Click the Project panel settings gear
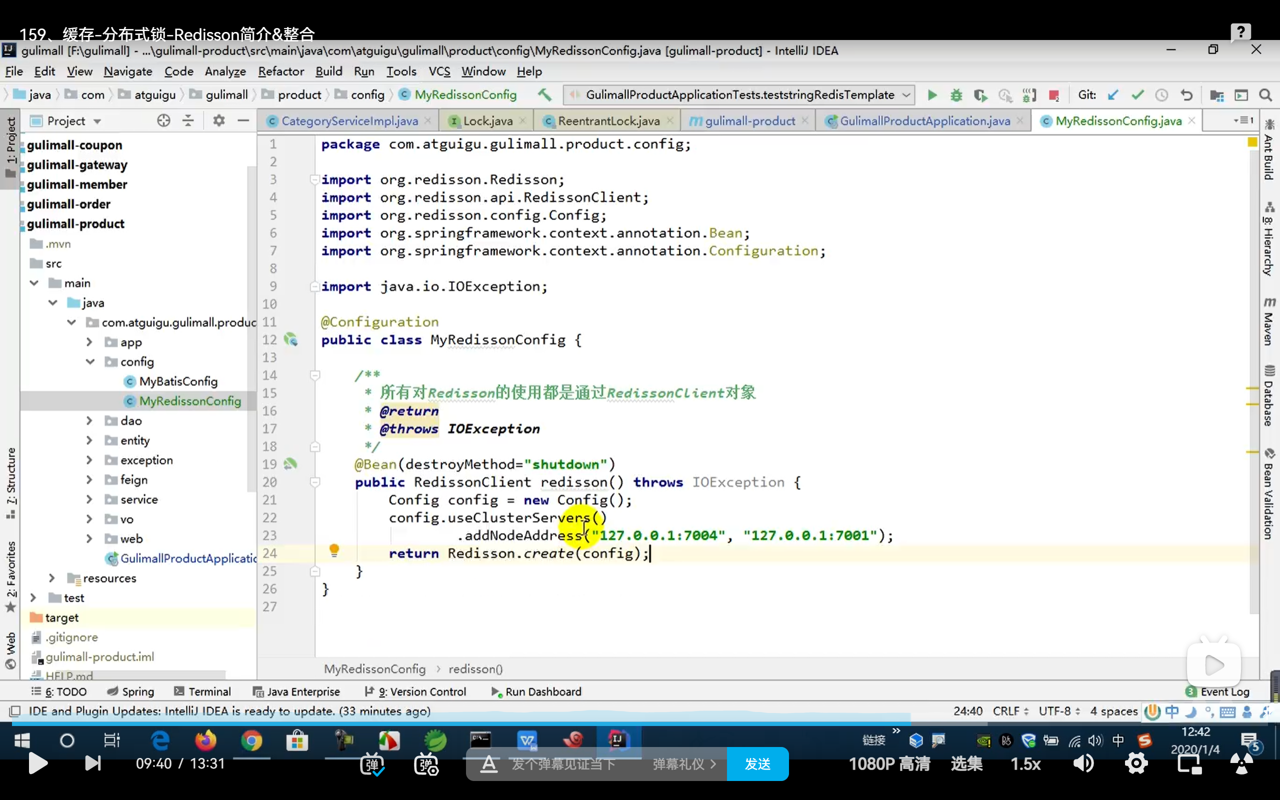1280x800 pixels. tap(218, 120)
